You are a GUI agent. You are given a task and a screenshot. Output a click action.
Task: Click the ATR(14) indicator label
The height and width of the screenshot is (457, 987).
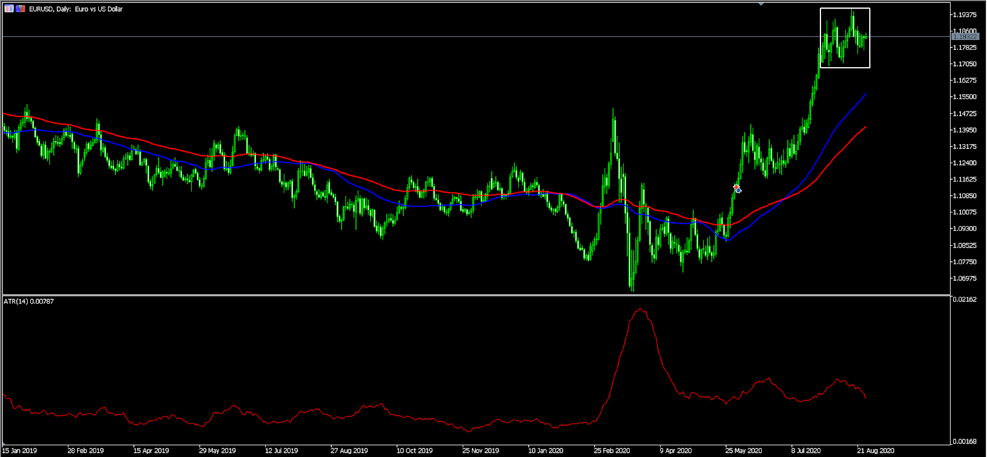[28, 301]
